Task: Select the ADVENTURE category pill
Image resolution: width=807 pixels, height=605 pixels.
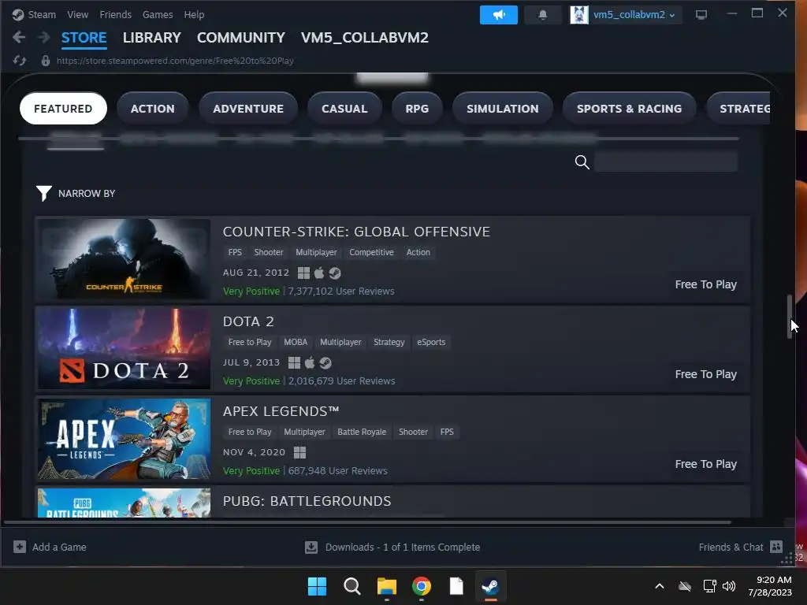Action: click(x=248, y=109)
